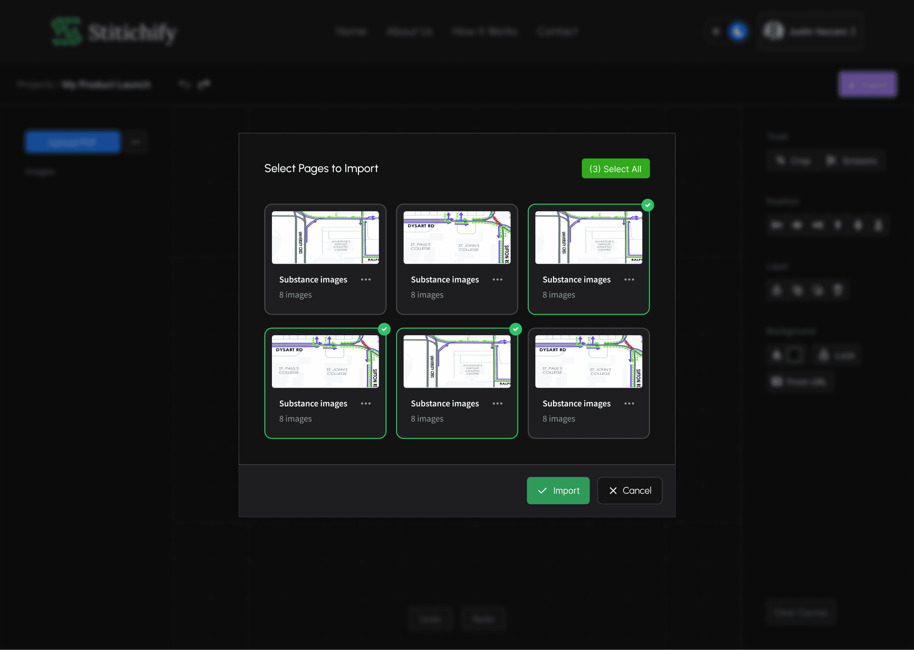
Task: Open three-dot menu on bottom-middle selected card
Action: (x=497, y=403)
